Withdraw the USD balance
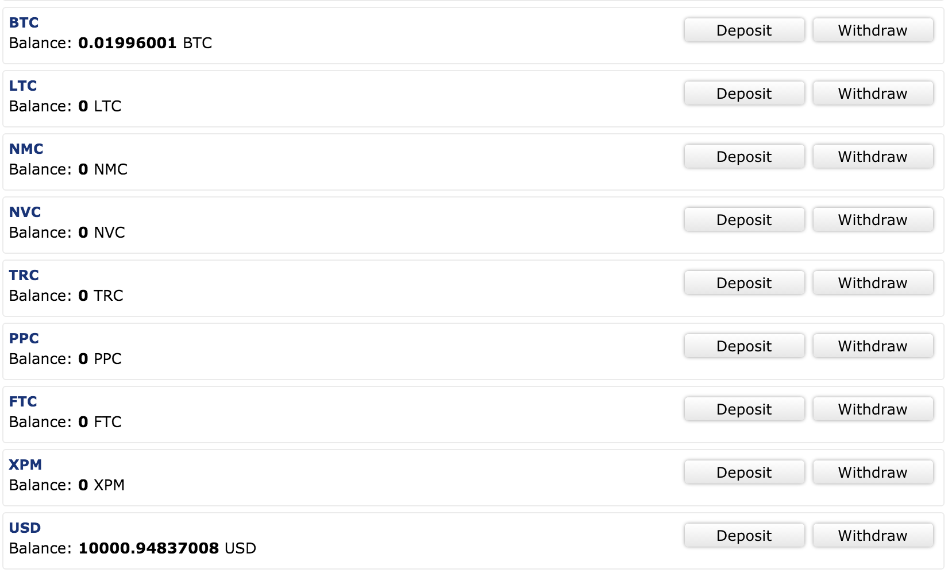948x573 pixels. (x=873, y=536)
